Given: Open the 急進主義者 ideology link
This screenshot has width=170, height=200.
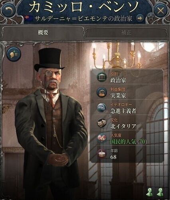Looking at the screenshot, I should tap(123, 111).
